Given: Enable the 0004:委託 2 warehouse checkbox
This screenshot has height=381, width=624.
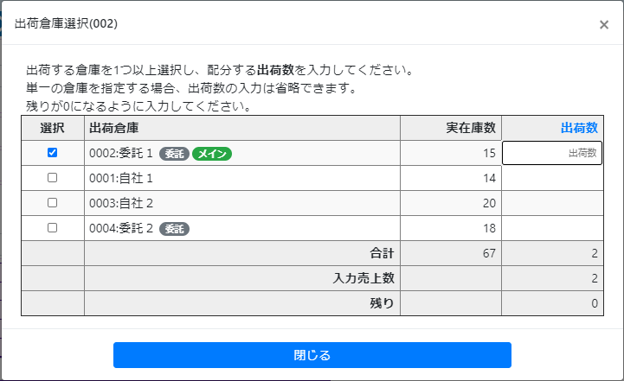Looking at the screenshot, I should [x=52, y=227].
